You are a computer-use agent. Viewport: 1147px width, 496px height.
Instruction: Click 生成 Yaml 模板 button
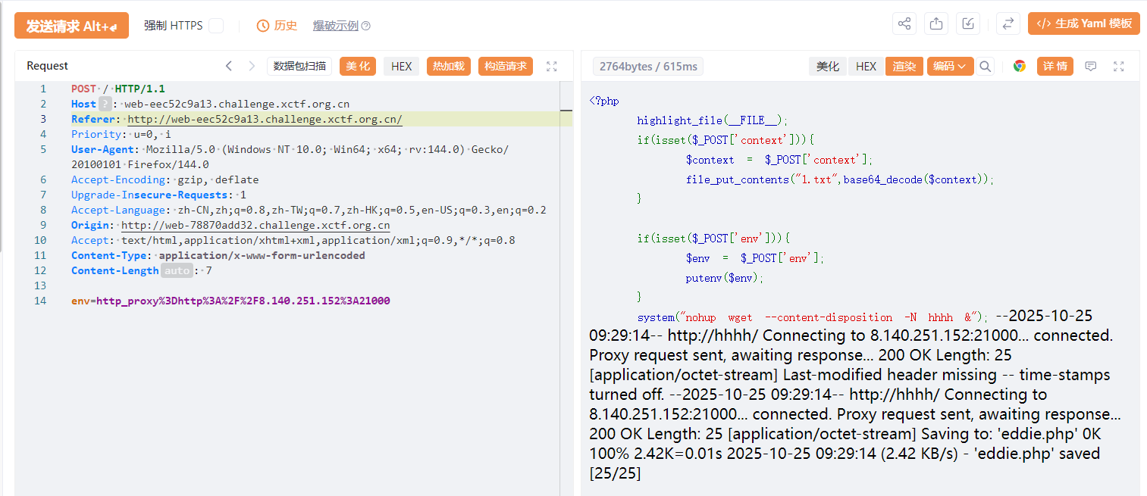click(1084, 23)
